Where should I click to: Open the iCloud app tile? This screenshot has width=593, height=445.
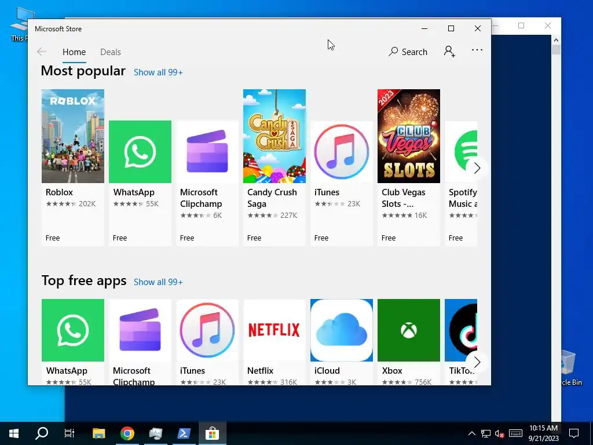[342, 342]
